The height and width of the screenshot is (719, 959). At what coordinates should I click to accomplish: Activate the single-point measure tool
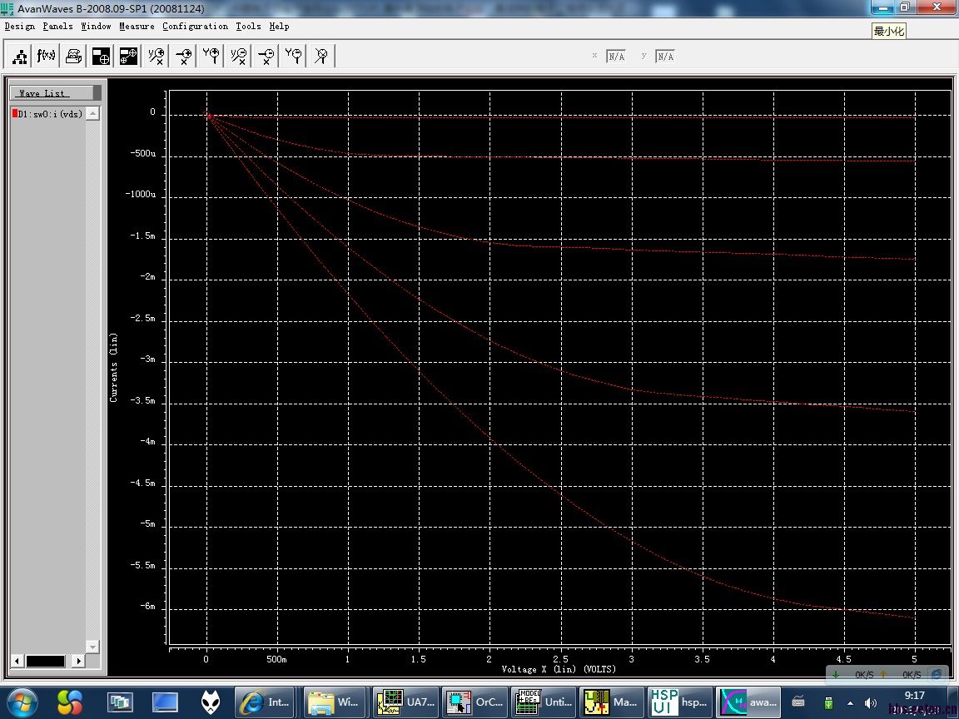tap(101, 57)
